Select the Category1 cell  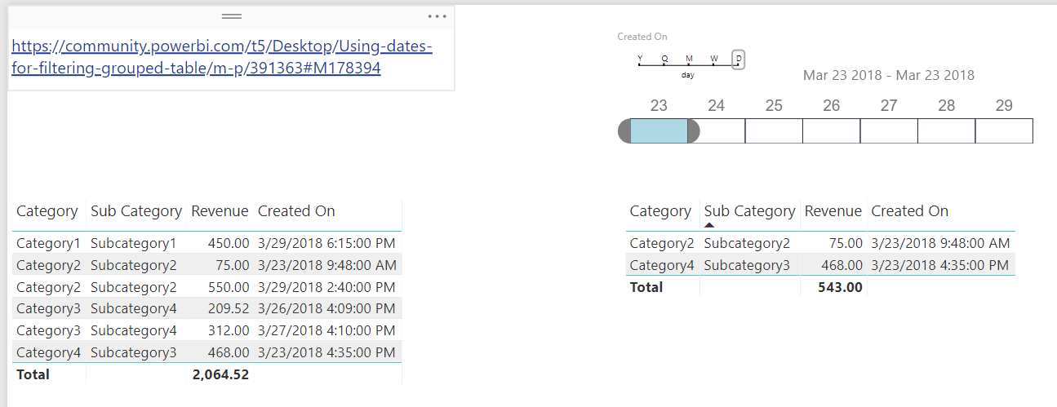(49, 243)
